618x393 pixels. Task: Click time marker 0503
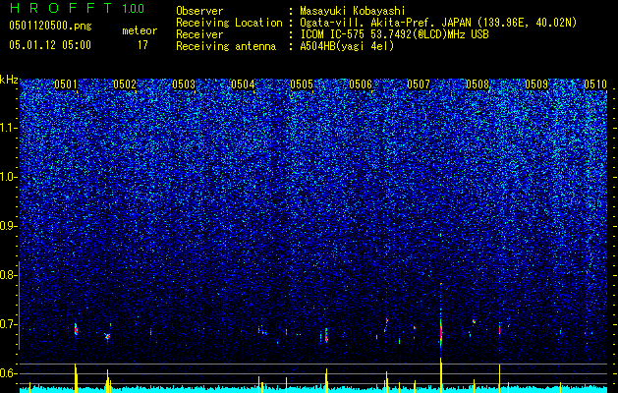click(x=184, y=84)
